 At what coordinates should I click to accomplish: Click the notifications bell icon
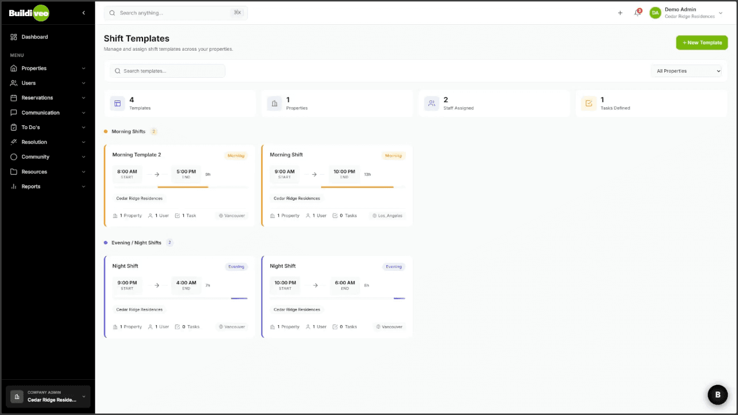click(637, 13)
